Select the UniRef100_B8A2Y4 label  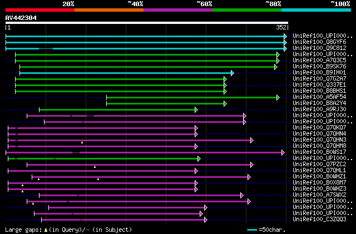319,103
